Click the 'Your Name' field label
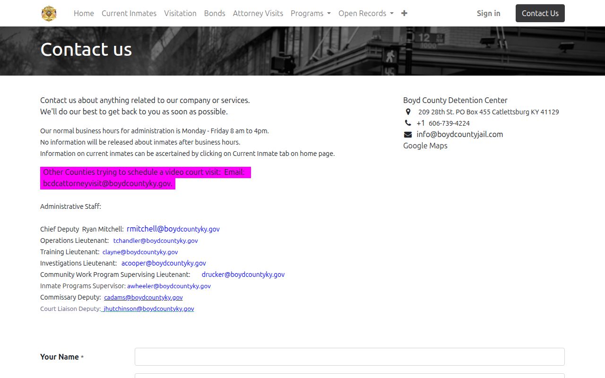This screenshot has height=378, width=605. 60,357
